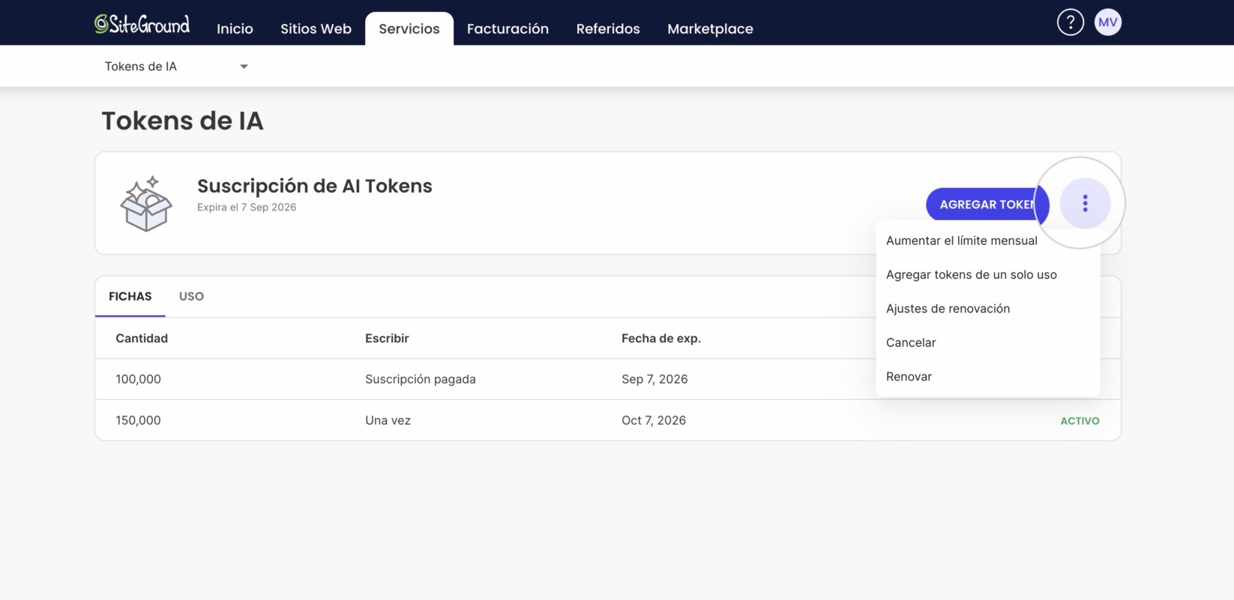Click the Suscripción pagada cell
Image resolution: width=1234 pixels, height=600 pixels.
pos(421,379)
